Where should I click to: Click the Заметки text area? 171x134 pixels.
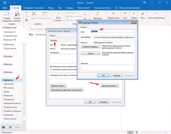click(x=108, y=68)
